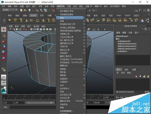Open the 面板 viewport panel menu
The image size is (151, 114).
43,26
